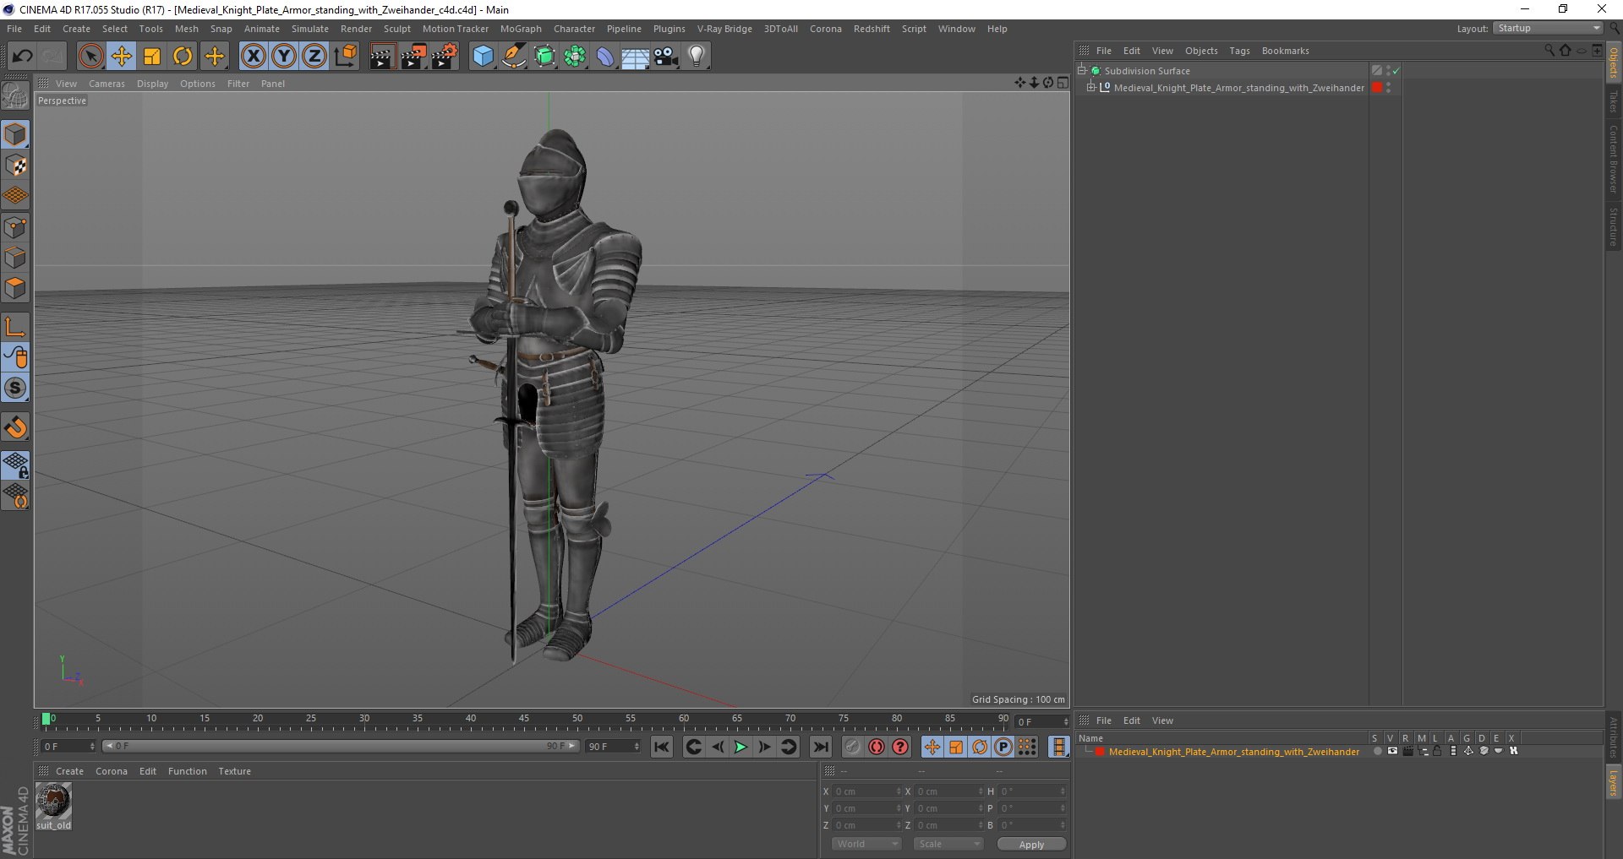Expand the Medieval_Knight object tree node
This screenshot has height=859, width=1623.
tap(1091, 87)
